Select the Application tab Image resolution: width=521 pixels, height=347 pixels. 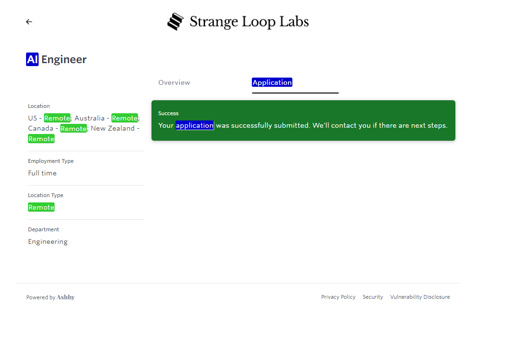coord(272,82)
